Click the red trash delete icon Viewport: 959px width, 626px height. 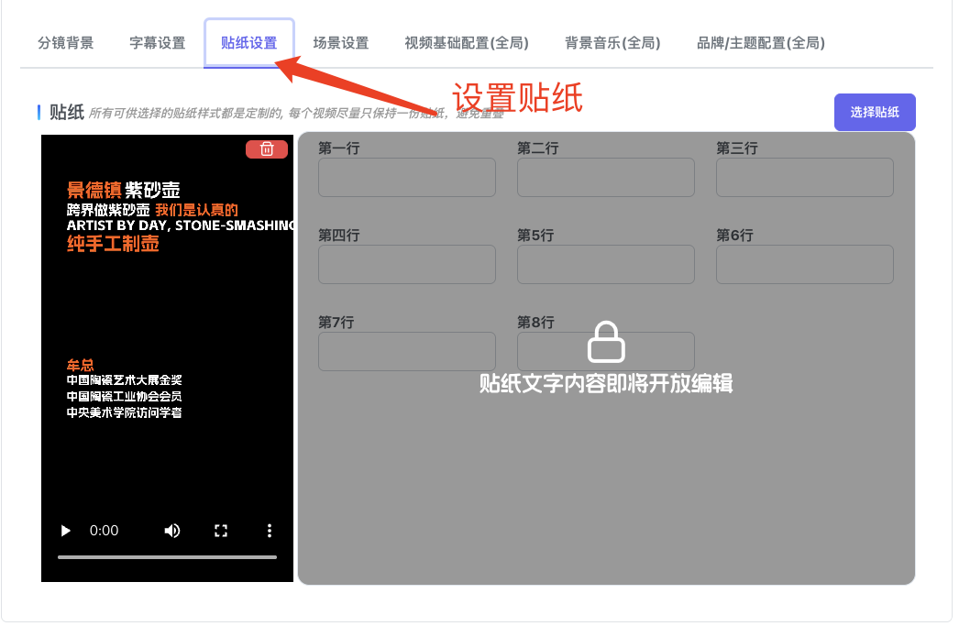coord(267,149)
